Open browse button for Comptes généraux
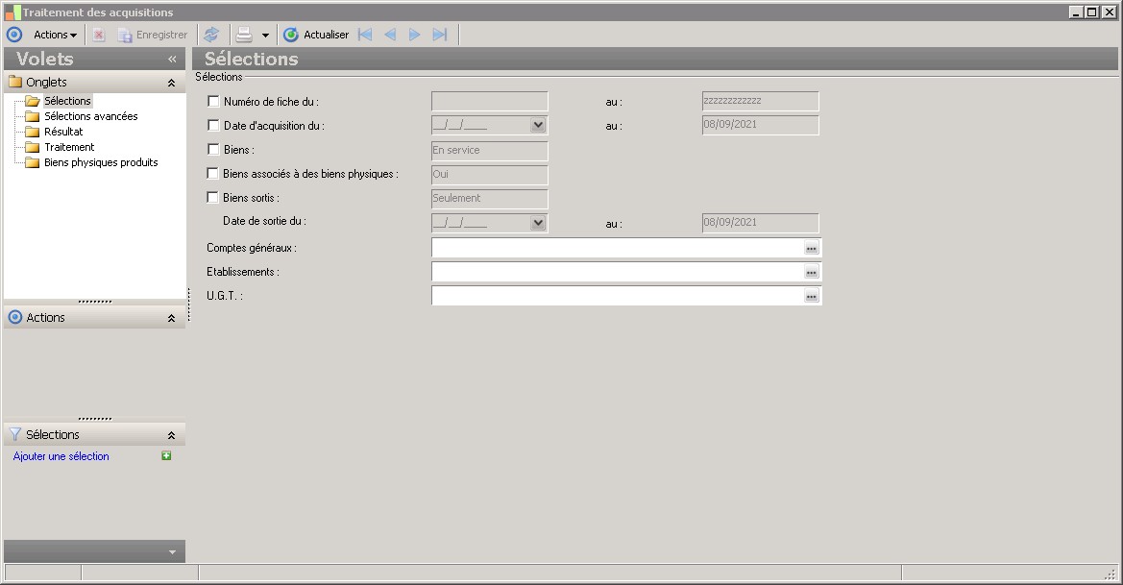The image size is (1123, 585). pos(812,248)
